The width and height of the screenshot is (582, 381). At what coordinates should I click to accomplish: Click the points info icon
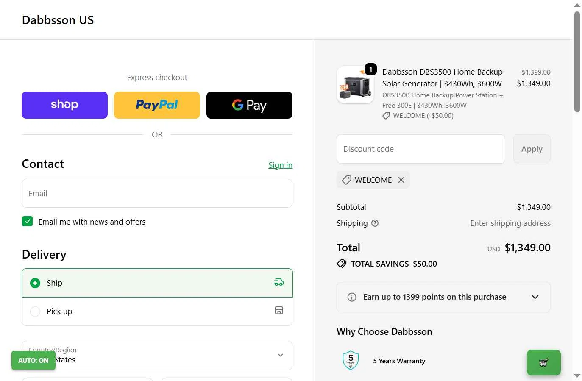(x=352, y=297)
